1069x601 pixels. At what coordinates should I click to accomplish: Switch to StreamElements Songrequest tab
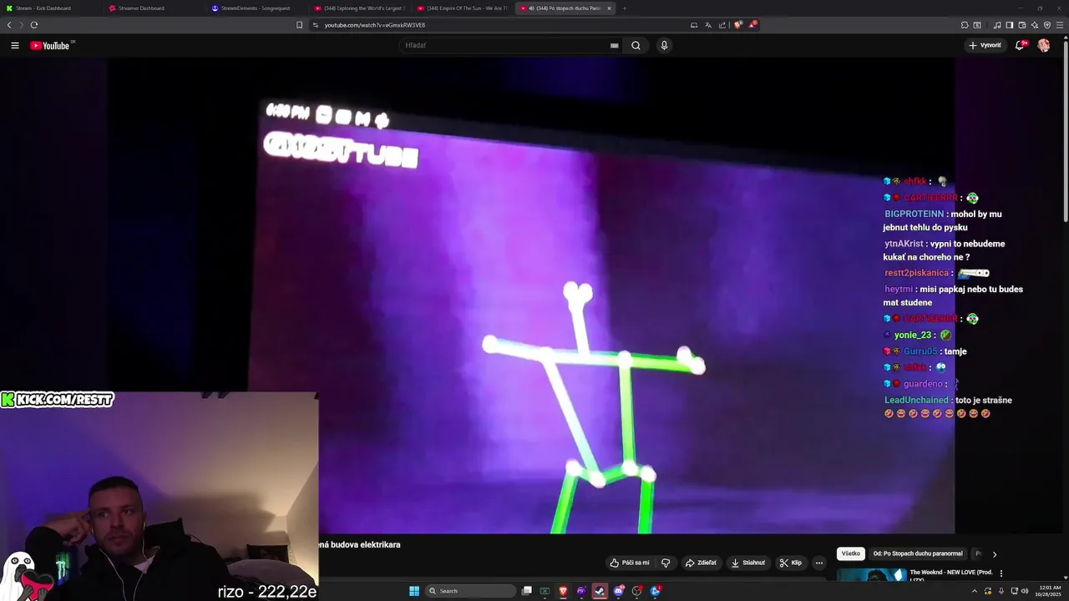pyautogui.click(x=257, y=8)
